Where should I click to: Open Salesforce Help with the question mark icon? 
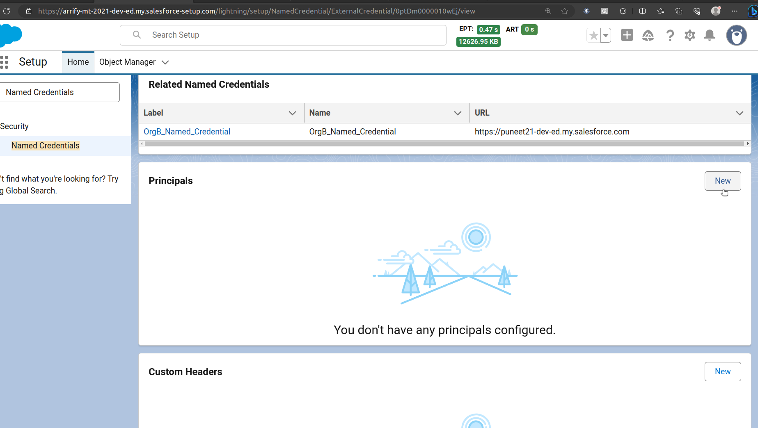tap(670, 35)
